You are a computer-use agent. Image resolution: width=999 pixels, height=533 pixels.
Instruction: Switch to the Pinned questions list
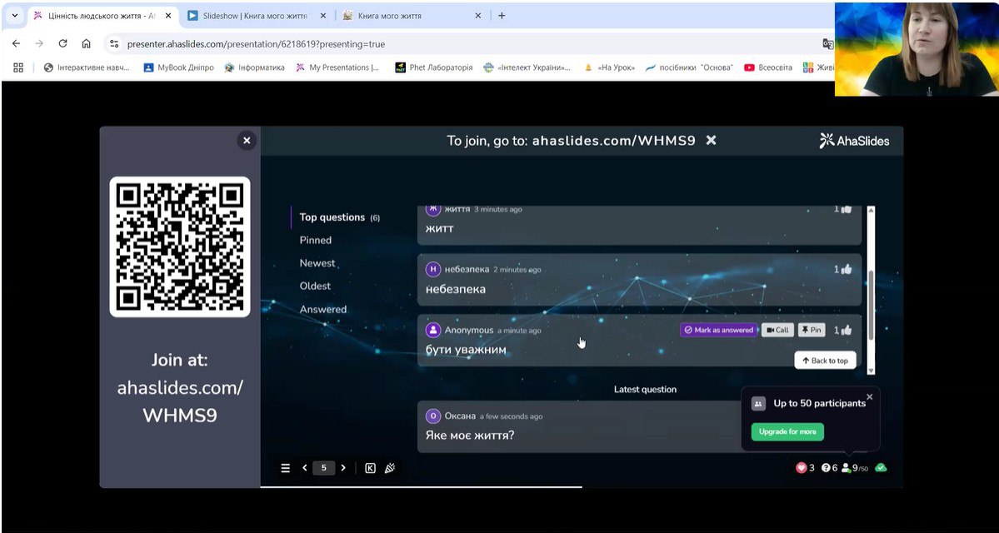coord(316,240)
